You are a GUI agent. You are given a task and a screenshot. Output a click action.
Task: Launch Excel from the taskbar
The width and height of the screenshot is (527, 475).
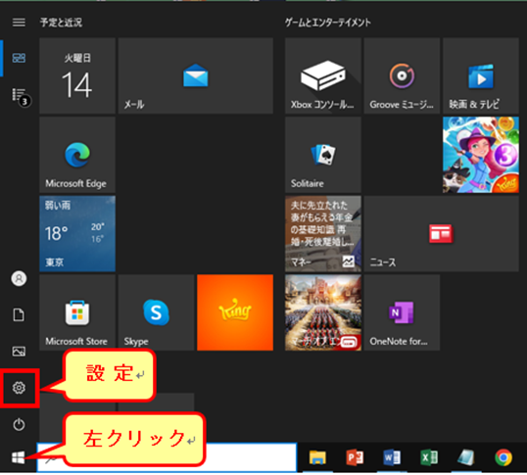[x=429, y=457]
